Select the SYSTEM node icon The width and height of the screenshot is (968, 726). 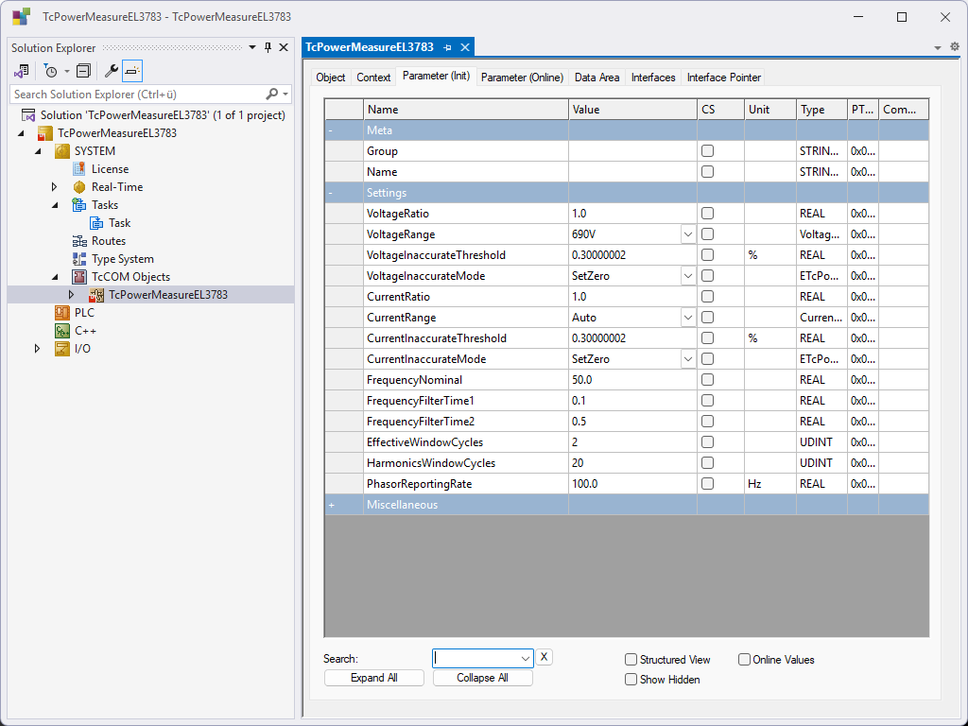point(61,150)
